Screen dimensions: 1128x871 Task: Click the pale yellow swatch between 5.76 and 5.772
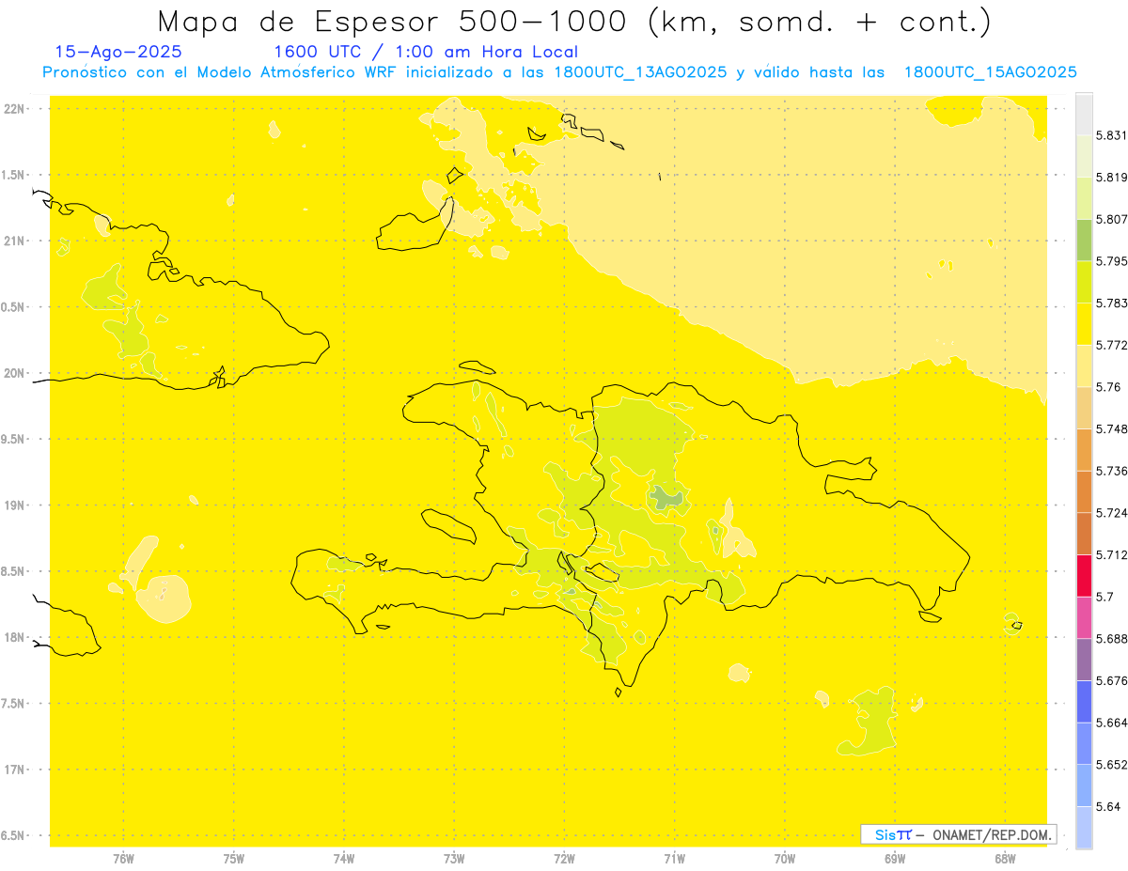pyautogui.click(x=1084, y=366)
